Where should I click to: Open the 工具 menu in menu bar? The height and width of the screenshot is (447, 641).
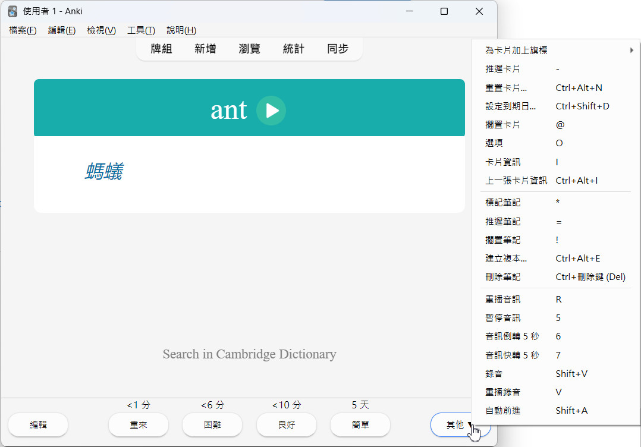point(141,30)
